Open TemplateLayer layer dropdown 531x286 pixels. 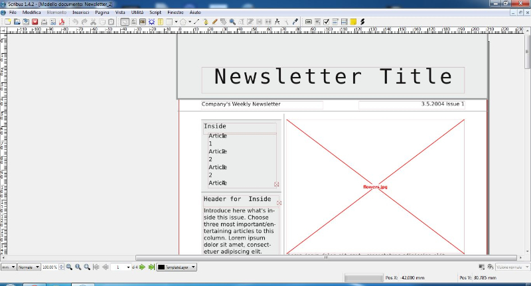176,267
